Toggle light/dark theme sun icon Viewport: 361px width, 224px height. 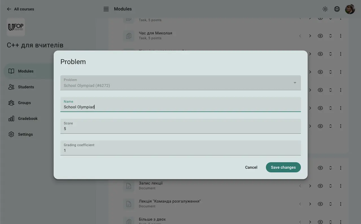[x=325, y=9]
